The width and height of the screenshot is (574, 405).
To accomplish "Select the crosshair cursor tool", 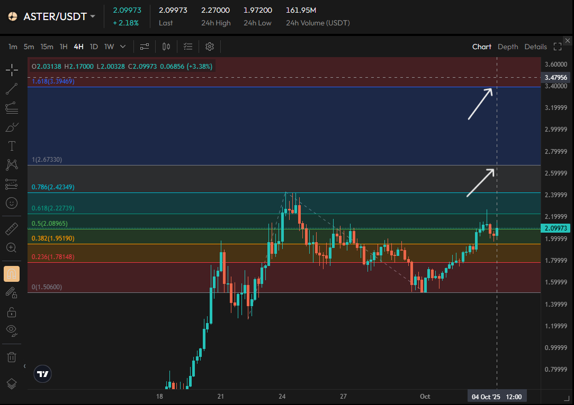I will (x=12, y=70).
